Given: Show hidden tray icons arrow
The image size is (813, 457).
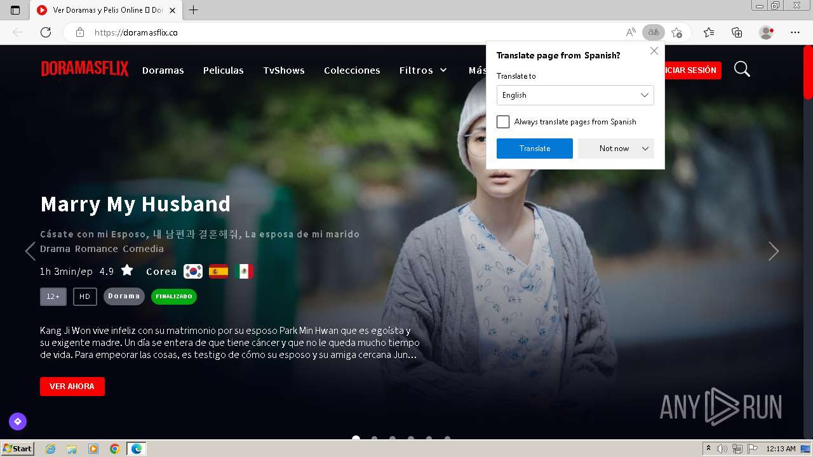Looking at the screenshot, I should click(x=708, y=449).
